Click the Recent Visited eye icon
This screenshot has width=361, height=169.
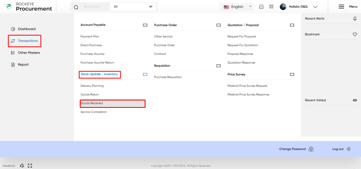[355, 100]
